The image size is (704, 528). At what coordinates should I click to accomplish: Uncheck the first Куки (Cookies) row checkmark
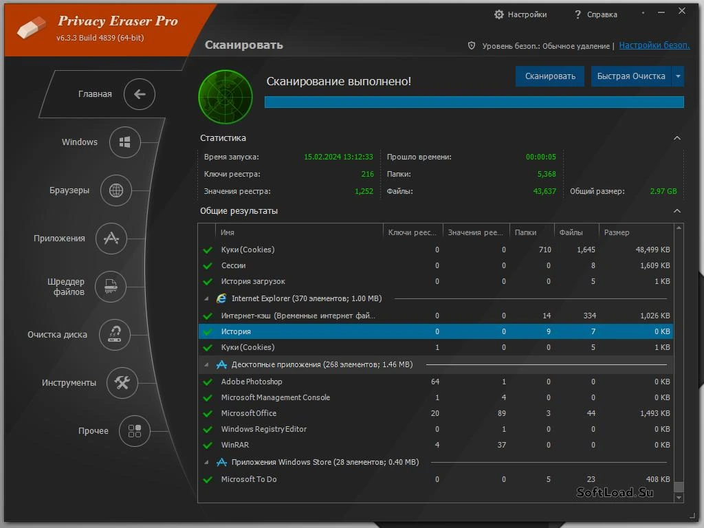click(208, 250)
